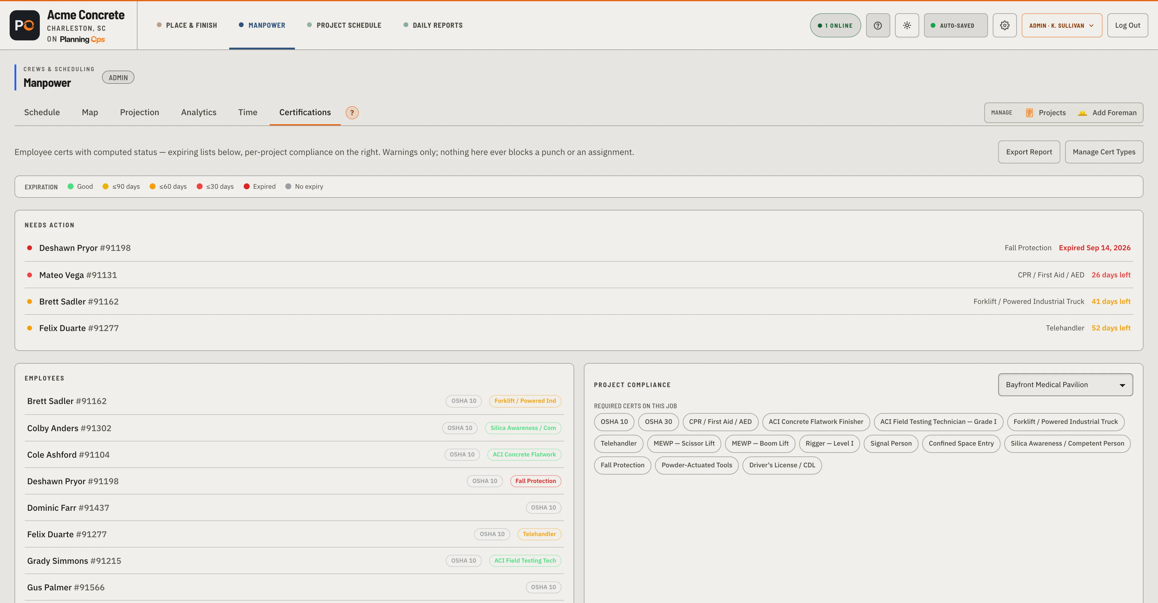Click OSHA 30 required cert chip
The height and width of the screenshot is (603, 1158).
(x=658, y=422)
